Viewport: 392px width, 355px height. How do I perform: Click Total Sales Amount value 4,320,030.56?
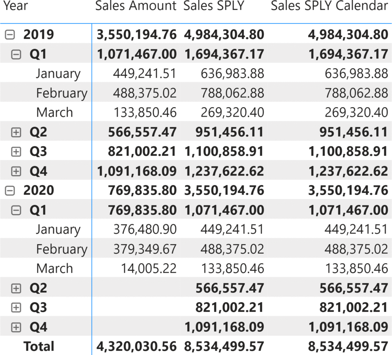(x=137, y=347)
